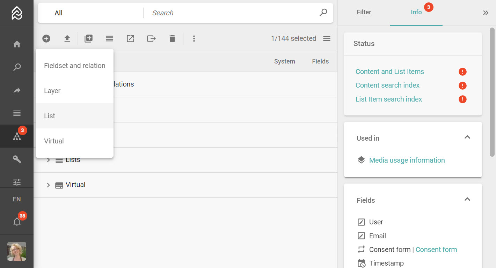Expand the Lists tree row
This screenshot has width=496, height=268.
49,160
